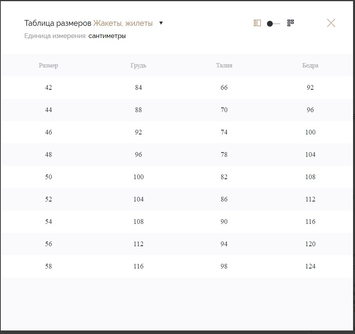Change the unit by clicking 'сантиметры'
The width and height of the screenshot is (355, 334).
107,36
